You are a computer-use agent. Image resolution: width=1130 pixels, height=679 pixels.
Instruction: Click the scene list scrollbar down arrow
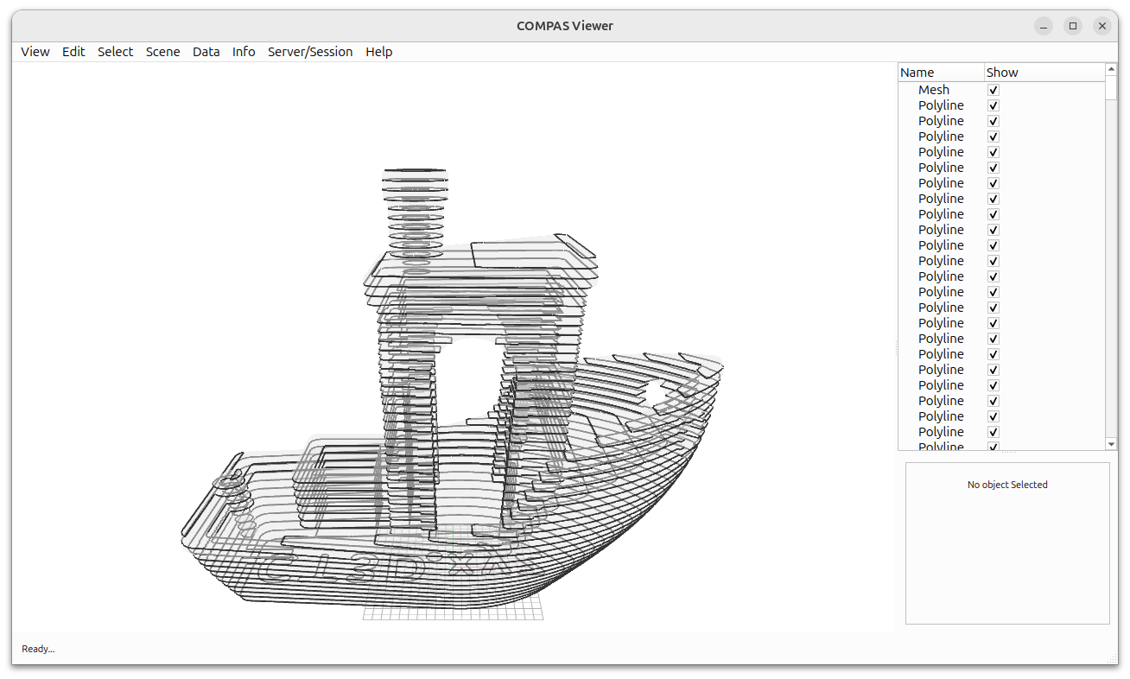tap(1110, 442)
